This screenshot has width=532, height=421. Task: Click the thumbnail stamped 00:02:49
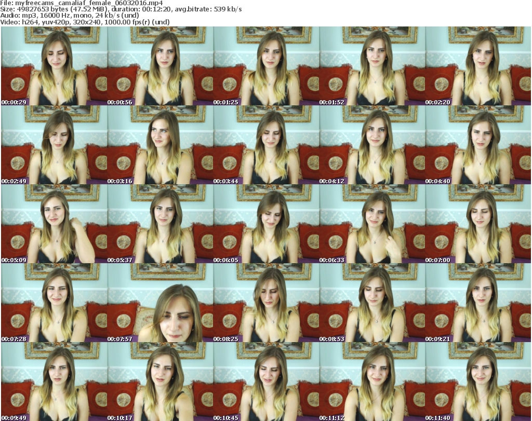pos(54,145)
